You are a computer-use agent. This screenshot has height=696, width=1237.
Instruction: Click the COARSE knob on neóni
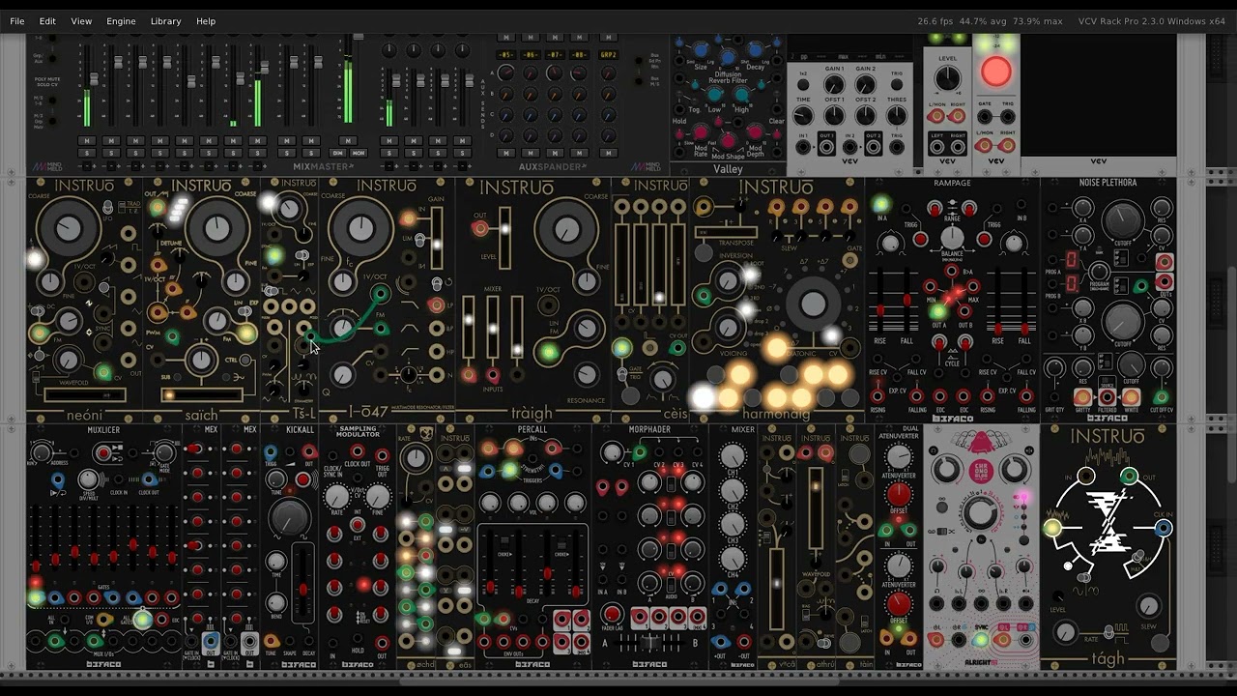pos(69,228)
